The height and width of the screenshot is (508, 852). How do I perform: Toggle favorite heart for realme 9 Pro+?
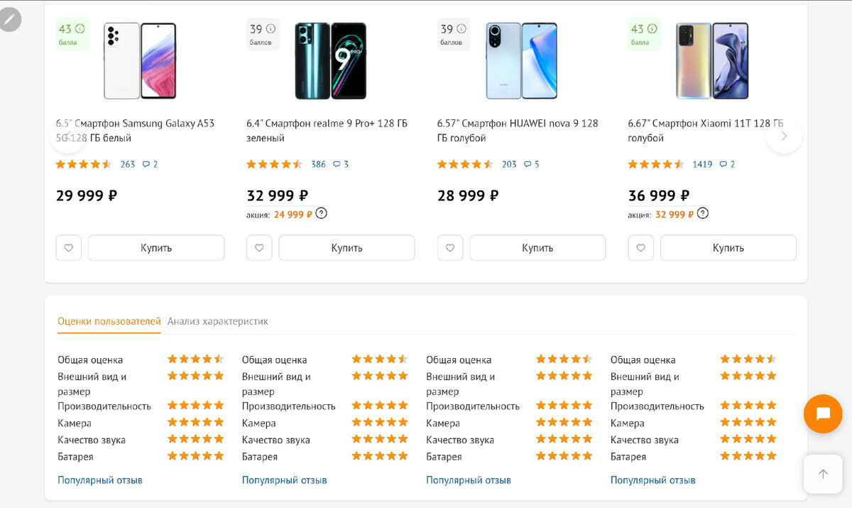coord(259,248)
